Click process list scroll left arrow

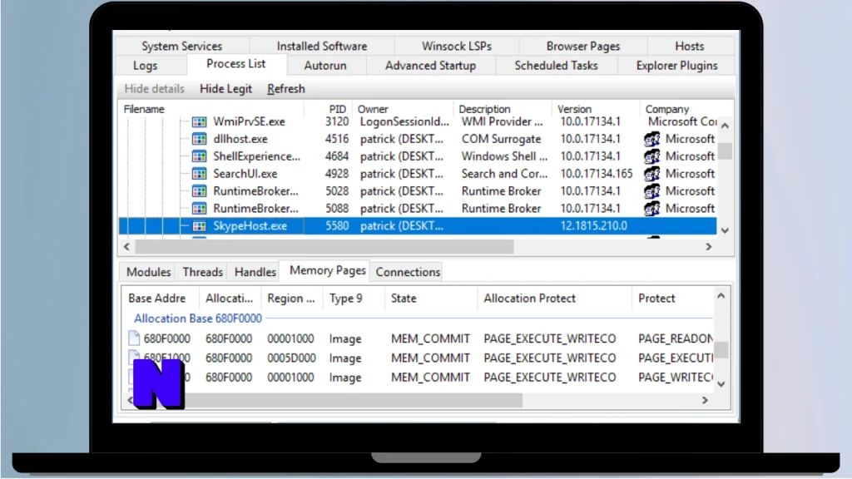(x=126, y=246)
